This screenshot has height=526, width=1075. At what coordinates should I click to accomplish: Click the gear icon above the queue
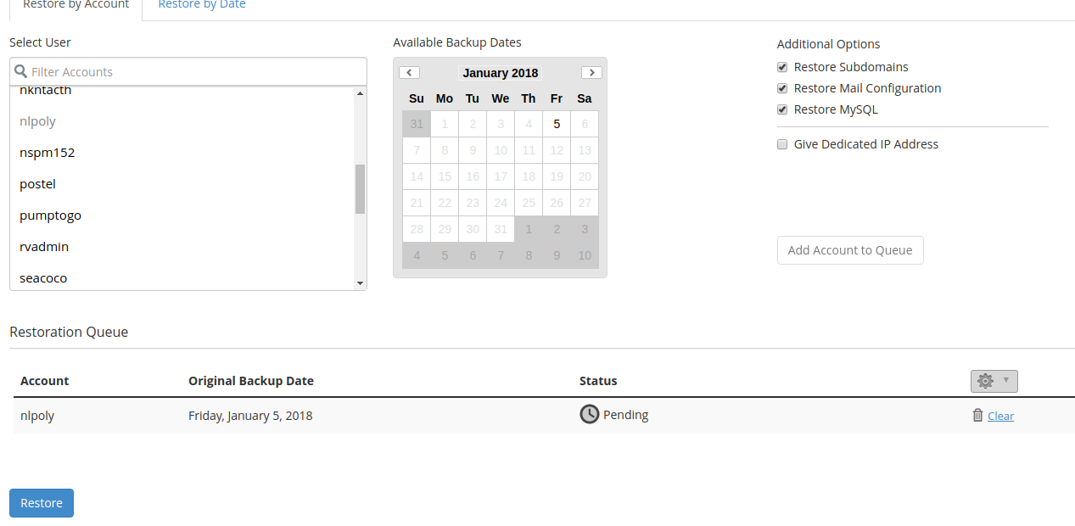(x=984, y=381)
